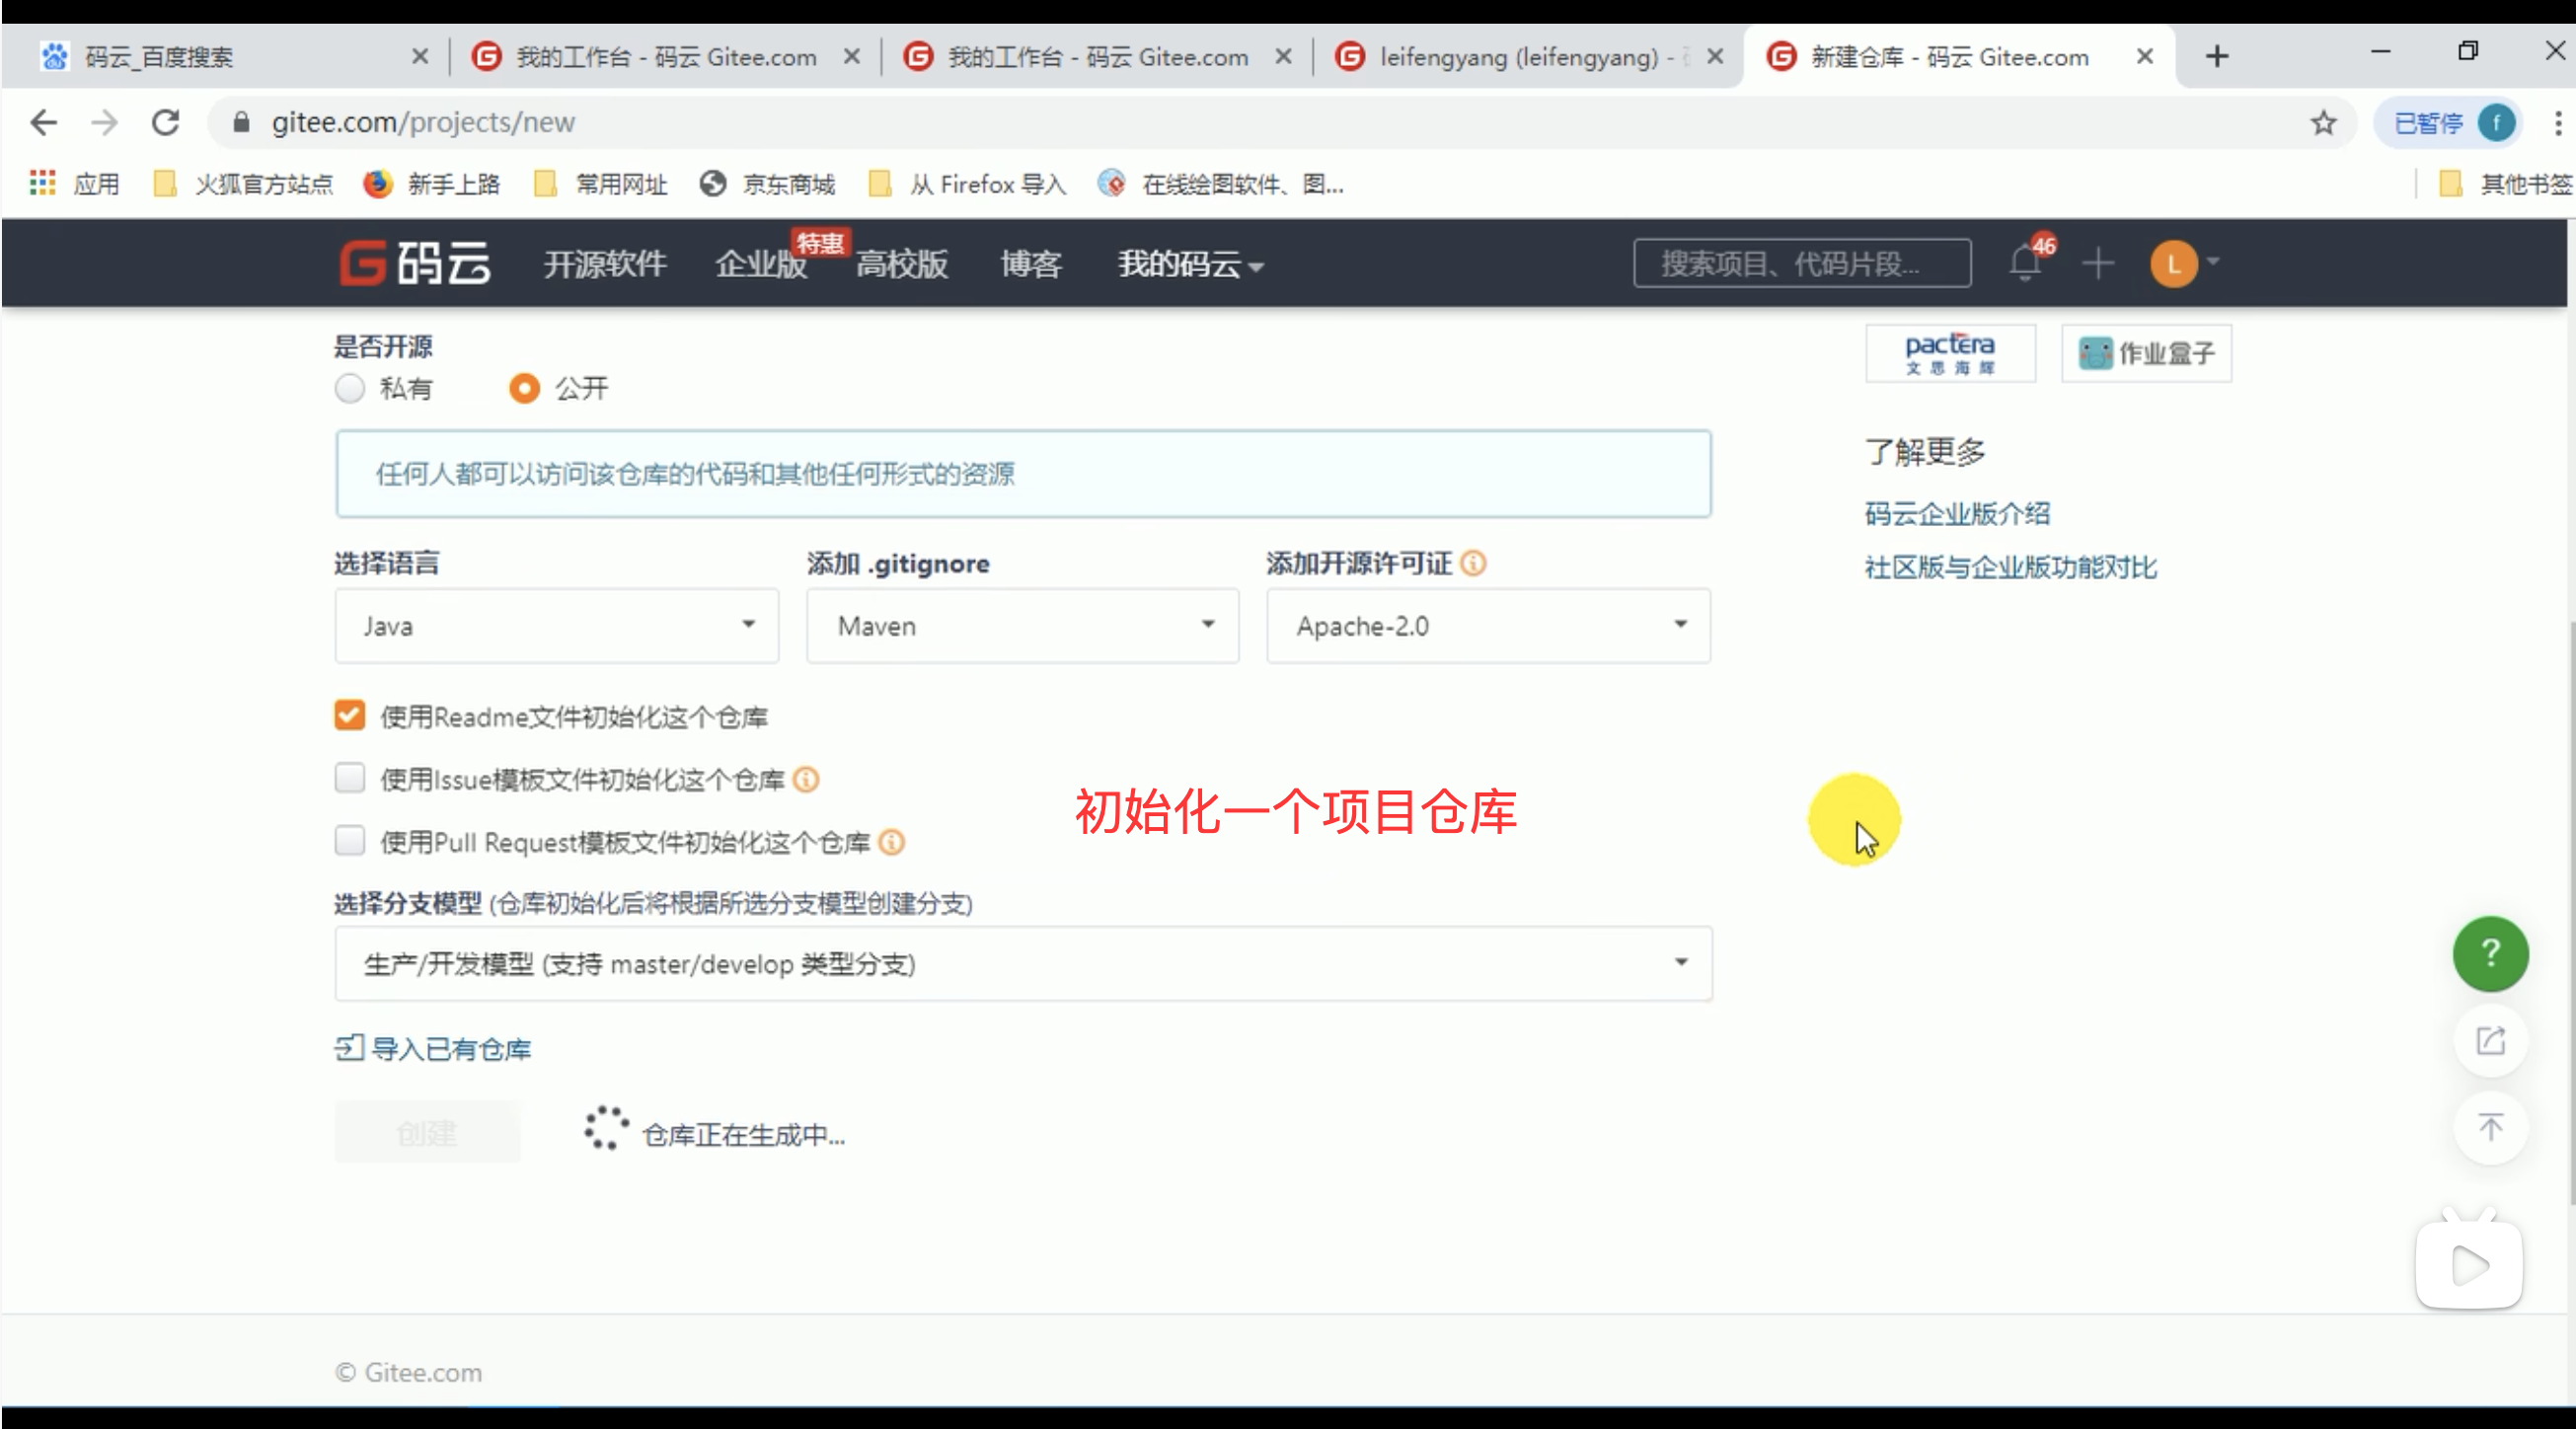The image size is (2576, 1429).
Task: Click the Gitee 码云 logo
Action: click(x=415, y=263)
